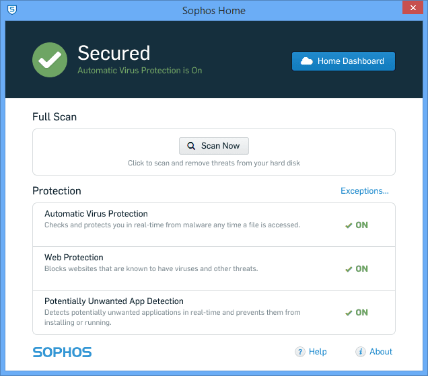This screenshot has height=376, width=428.
Task: Click the magnifier icon on Scan Now
Action: 191,146
